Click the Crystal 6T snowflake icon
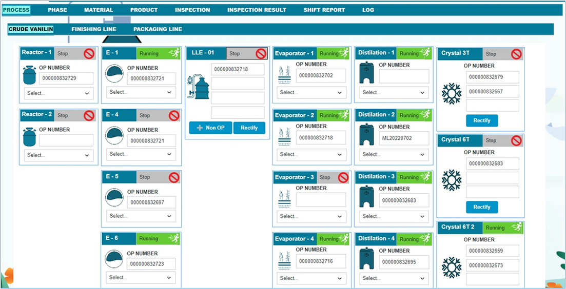Viewport: 566px width, 289px height. 452,180
